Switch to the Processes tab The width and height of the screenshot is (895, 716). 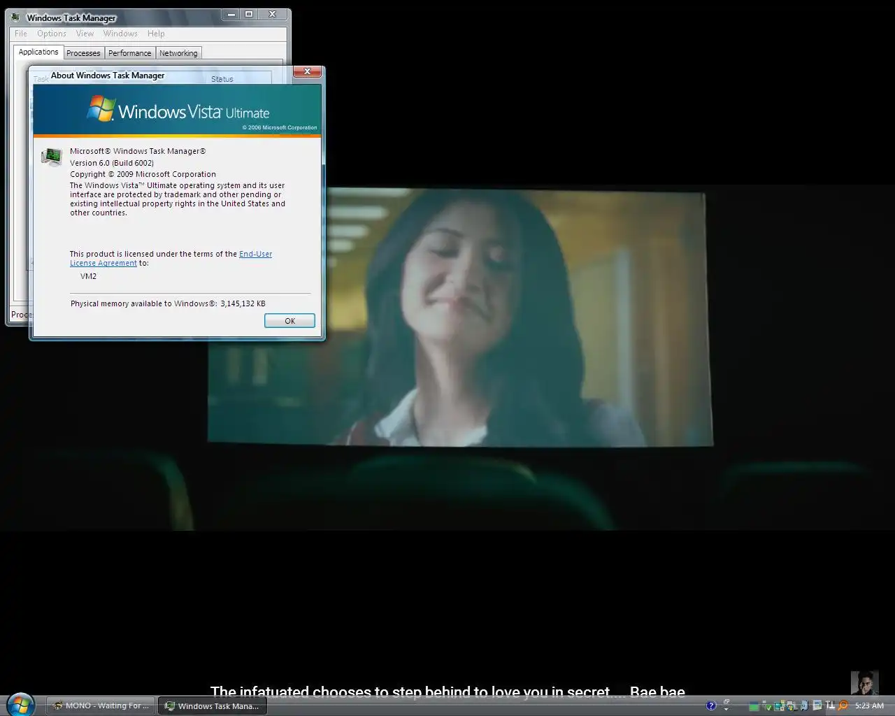pos(83,53)
